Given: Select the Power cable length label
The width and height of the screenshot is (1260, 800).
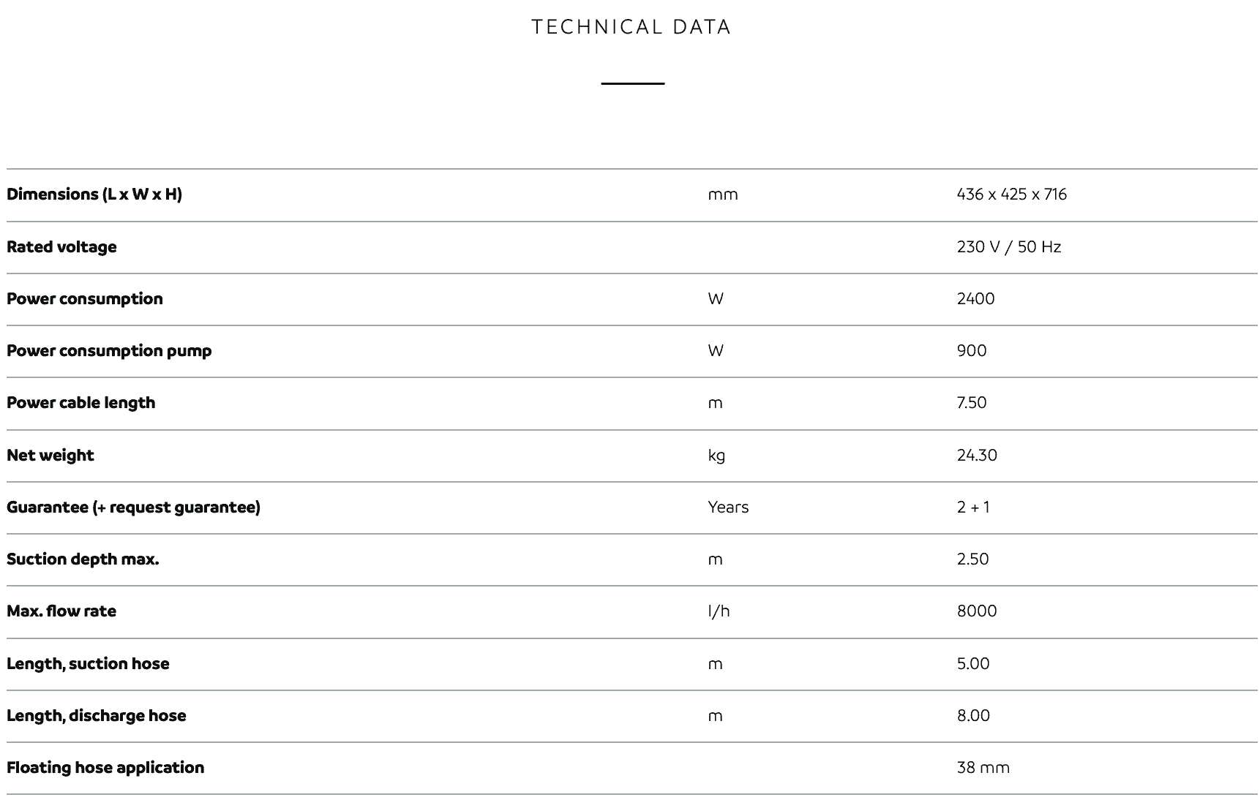Looking at the screenshot, I should pos(80,403).
